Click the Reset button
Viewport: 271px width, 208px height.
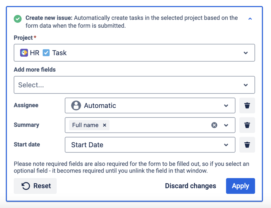tap(35, 186)
